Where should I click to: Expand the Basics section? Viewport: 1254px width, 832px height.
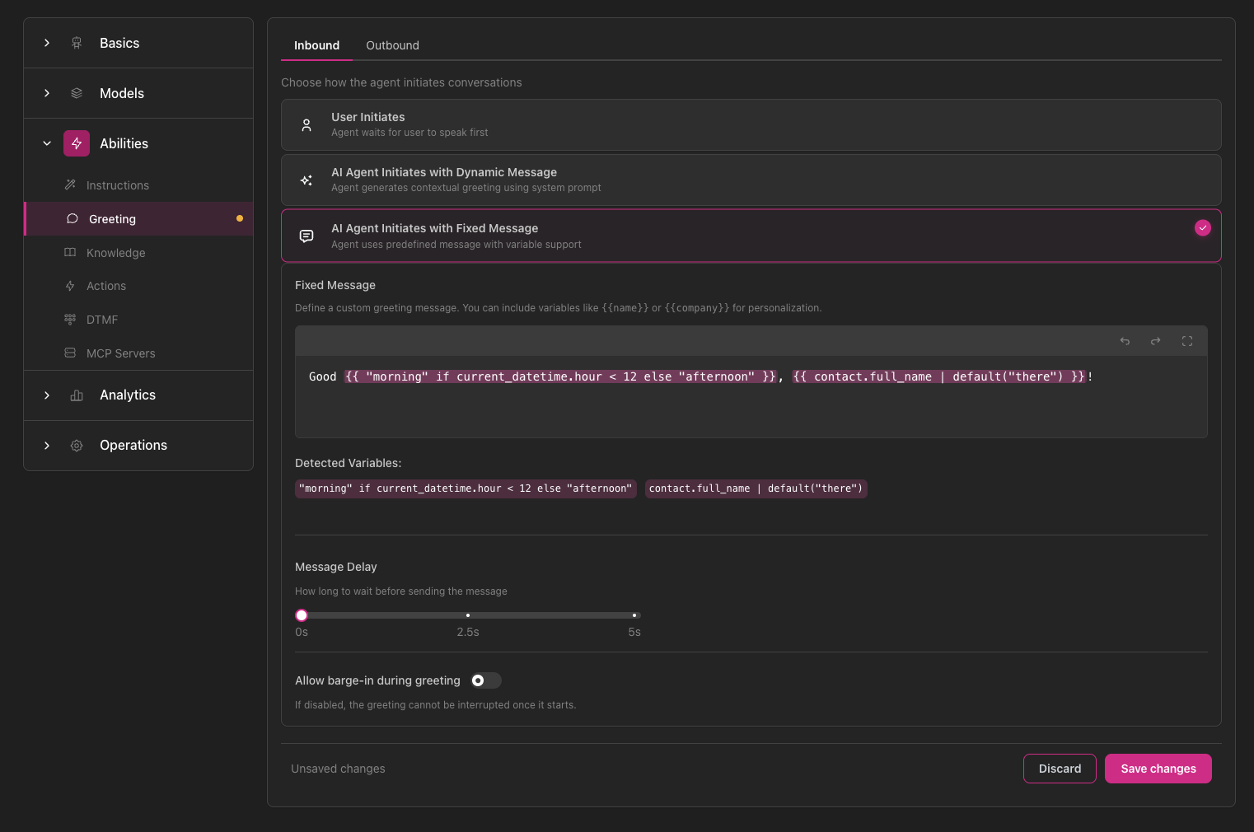click(47, 42)
